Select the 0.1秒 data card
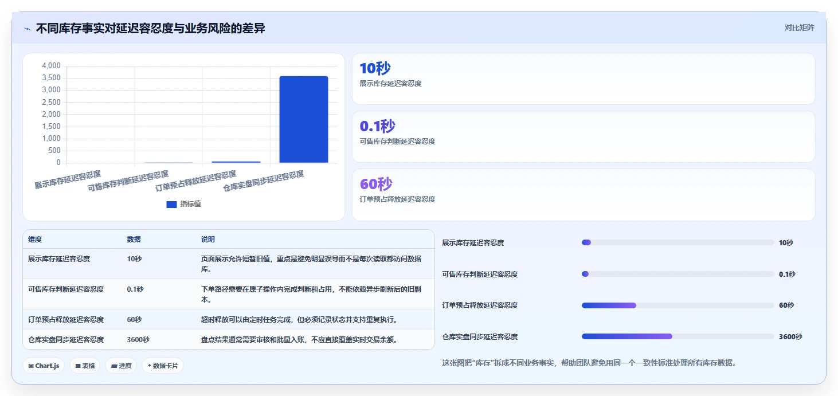This screenshot has width=838, height=396. [x=584, y=136]
